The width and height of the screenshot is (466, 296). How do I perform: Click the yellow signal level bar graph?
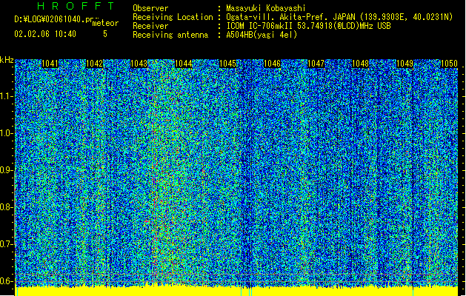coord(236,292)
